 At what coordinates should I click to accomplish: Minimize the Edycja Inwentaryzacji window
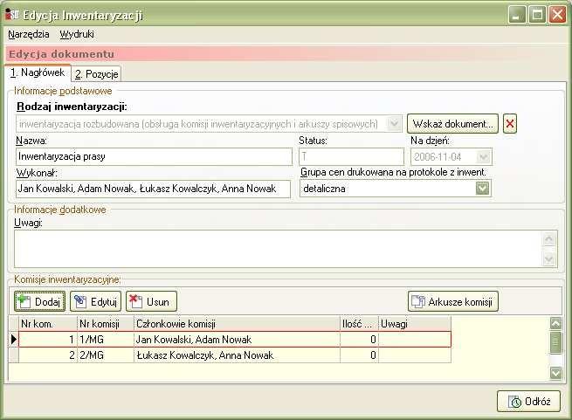(517, 15)
